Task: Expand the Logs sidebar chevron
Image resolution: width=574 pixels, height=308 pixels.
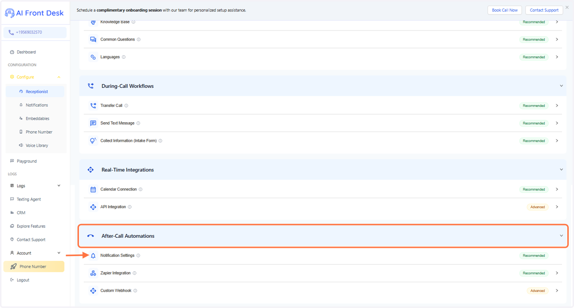Action: click(x=59, y=186)
